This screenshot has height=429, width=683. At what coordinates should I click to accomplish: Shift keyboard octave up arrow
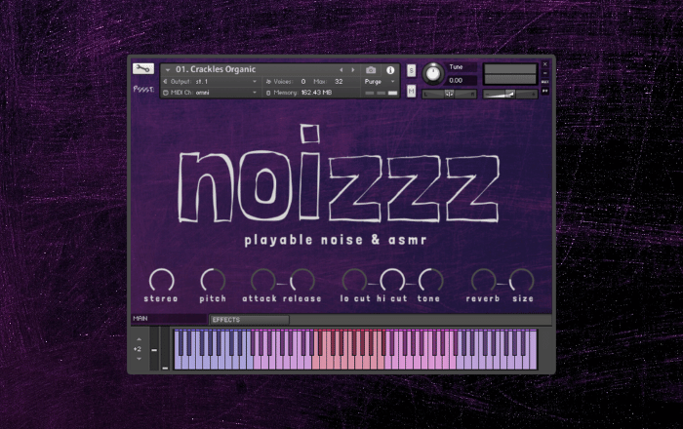click(139, 339)
